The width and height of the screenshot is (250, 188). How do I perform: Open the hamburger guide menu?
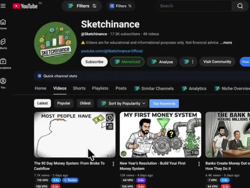click(x=3, y=6)
